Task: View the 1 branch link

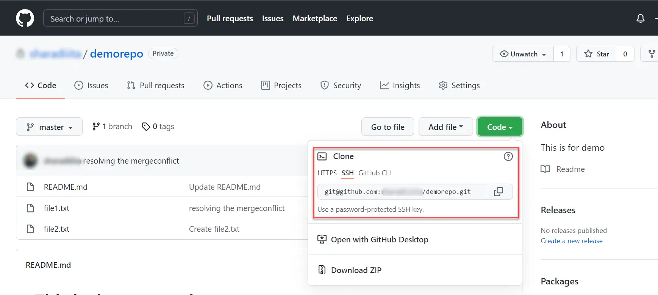Action: click(112, 126)
